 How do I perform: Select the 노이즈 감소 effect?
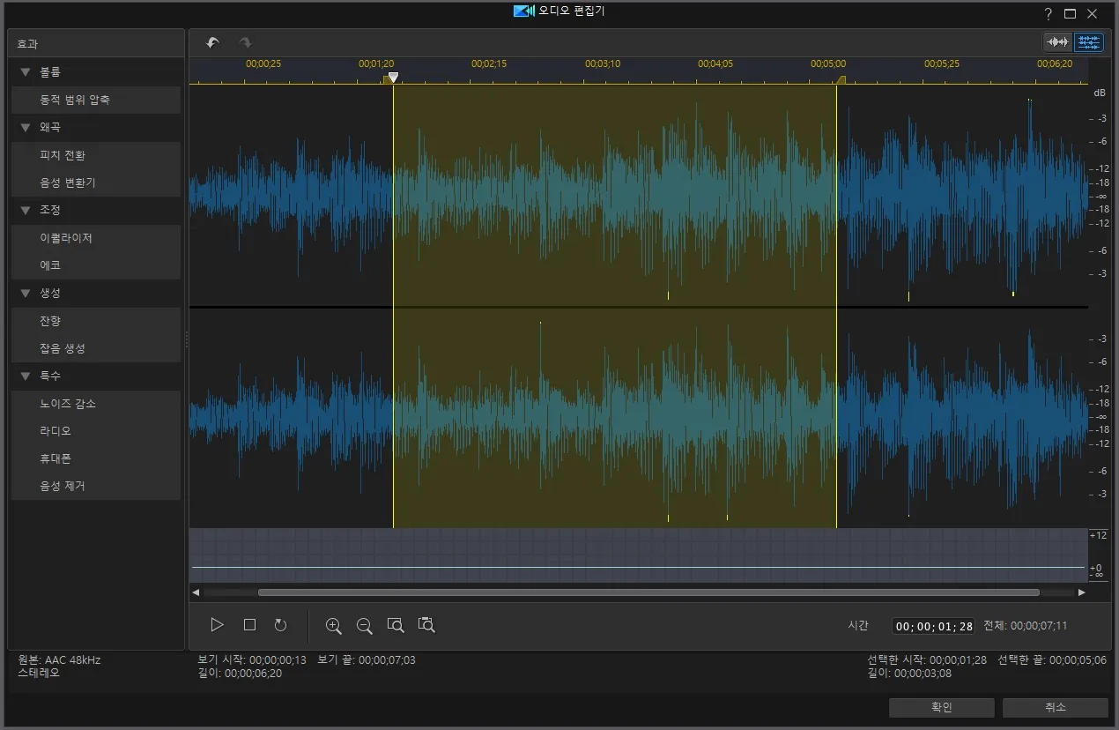pos(68,404)
